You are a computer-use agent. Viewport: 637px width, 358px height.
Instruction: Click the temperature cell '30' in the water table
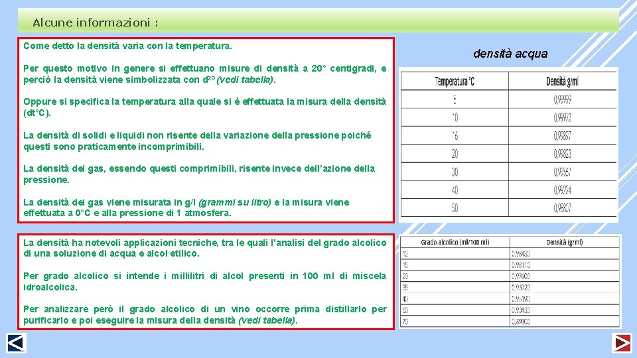[x=455, y=172]
